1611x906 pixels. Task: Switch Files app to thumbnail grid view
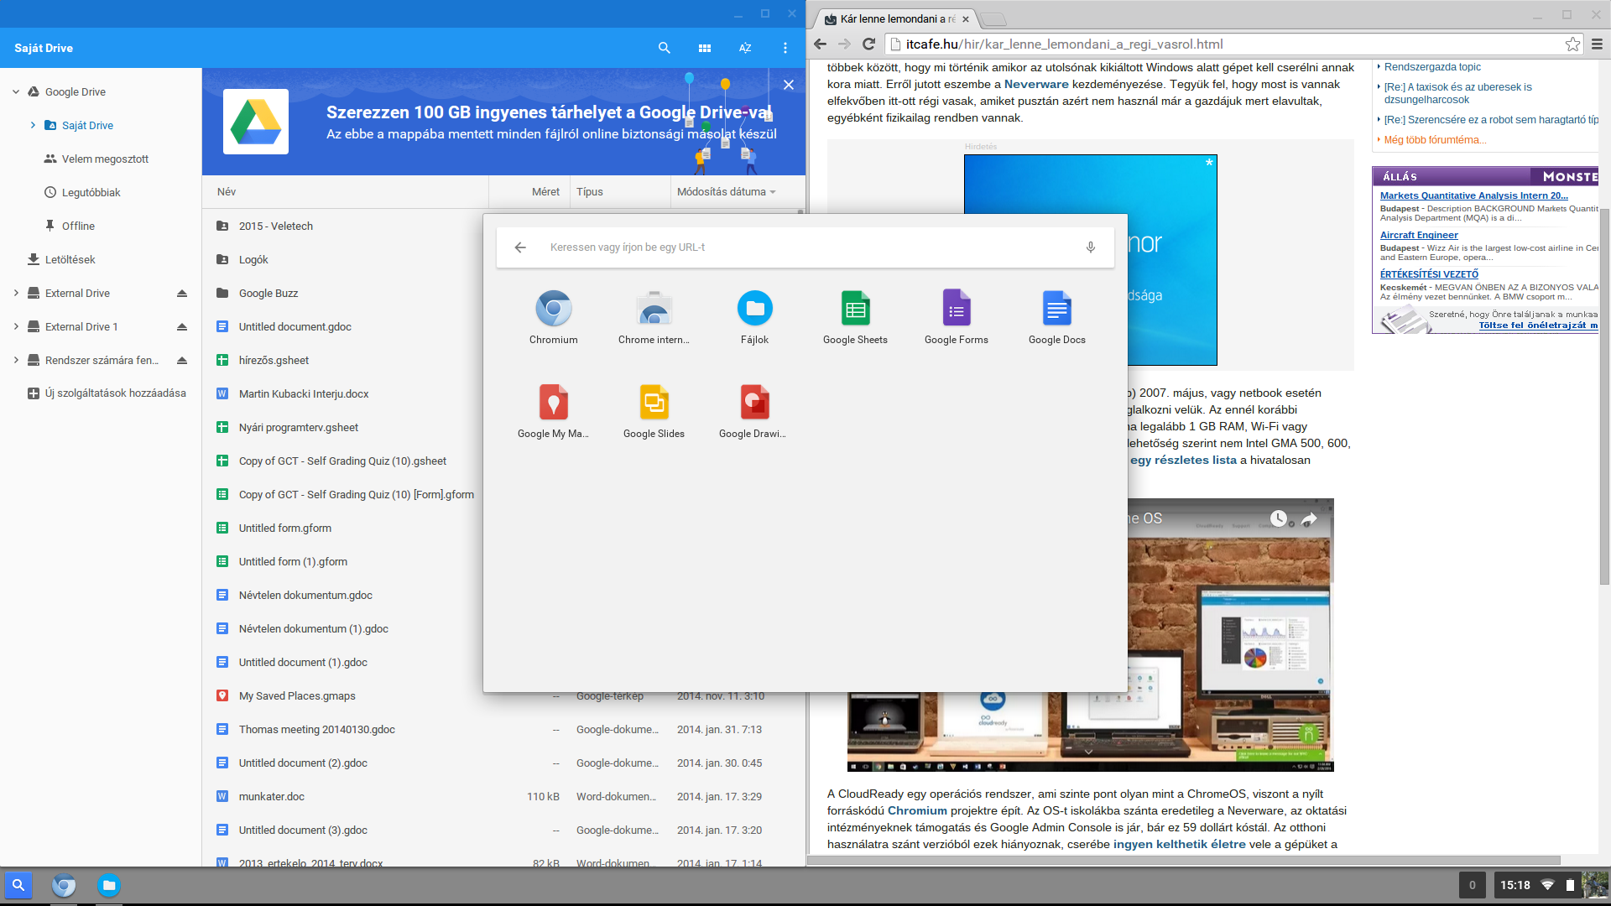[x=705, y=48]
